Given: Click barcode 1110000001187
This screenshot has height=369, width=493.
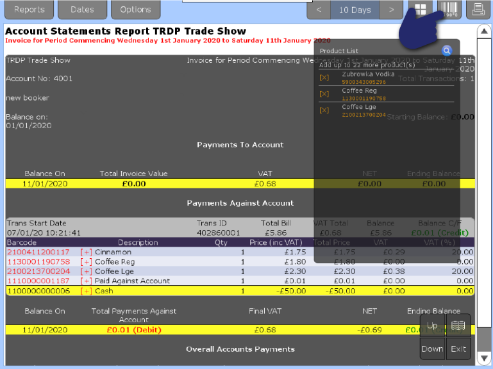Looking at the screenshot, I should pos(38,281).
